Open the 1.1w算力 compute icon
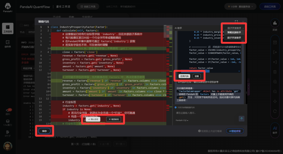Image resolution: width=283 pixels, height=154 pixels. point(8,123)
